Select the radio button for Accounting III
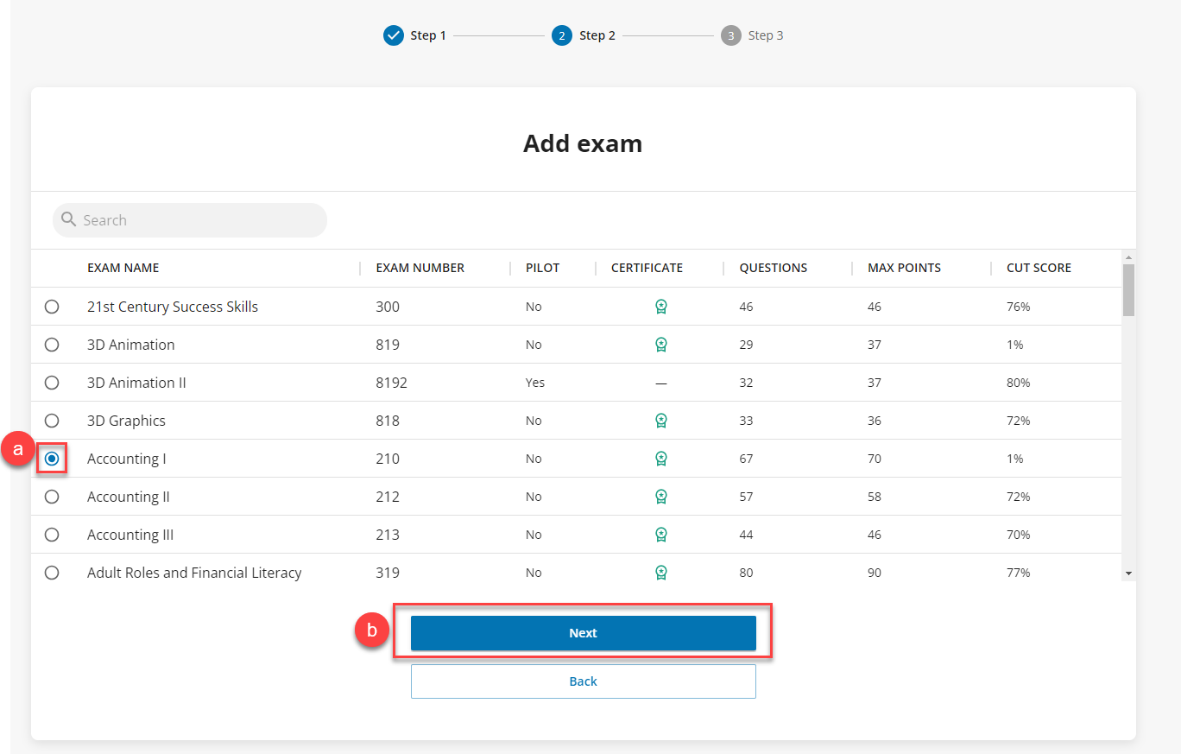Image resolution: width=1181 pixels, height=754 pixels. [52, 534]
